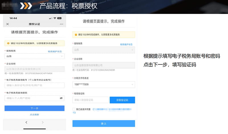Viewport: 228px width, 134px height.
Task: Close the 授权认证 page with X icon
Action: [x=8, y=24]
